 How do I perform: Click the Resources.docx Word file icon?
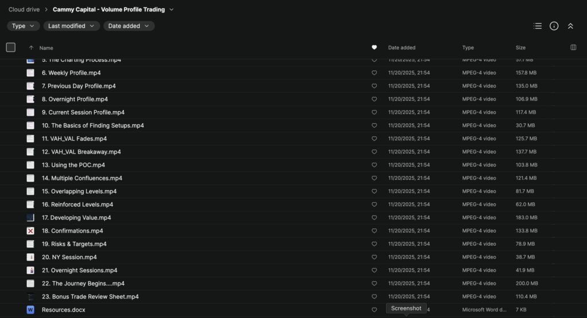tap(30, 309)
